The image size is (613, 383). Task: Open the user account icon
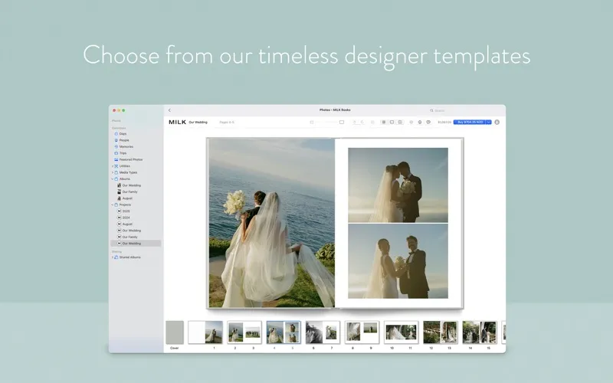(x=497, y=123)
